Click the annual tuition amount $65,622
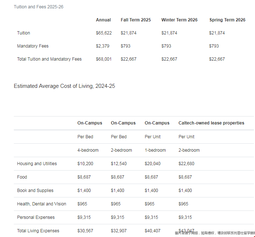255x237 pixels. [x=104, y=33]
